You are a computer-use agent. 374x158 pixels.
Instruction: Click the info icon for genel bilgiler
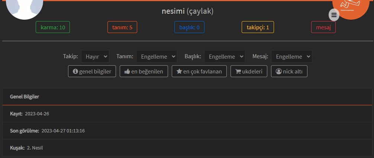pyautogui.click(x=75, y=71)
